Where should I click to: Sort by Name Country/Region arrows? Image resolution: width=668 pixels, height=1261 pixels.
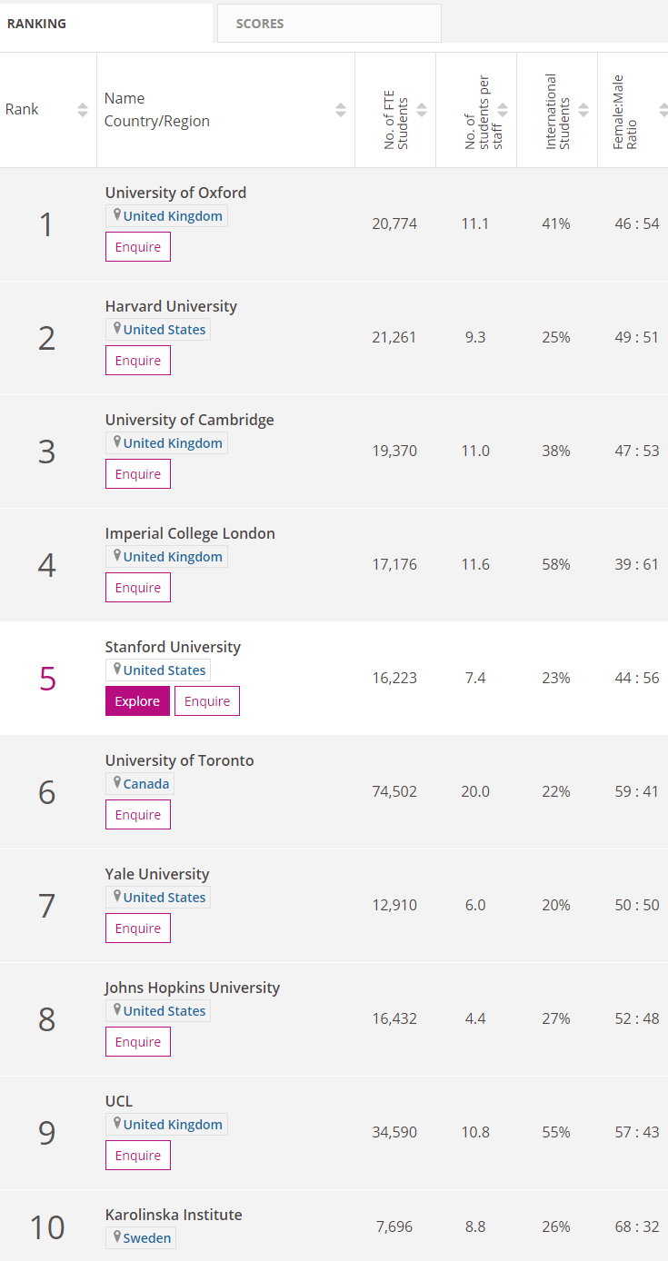point(341,110)
